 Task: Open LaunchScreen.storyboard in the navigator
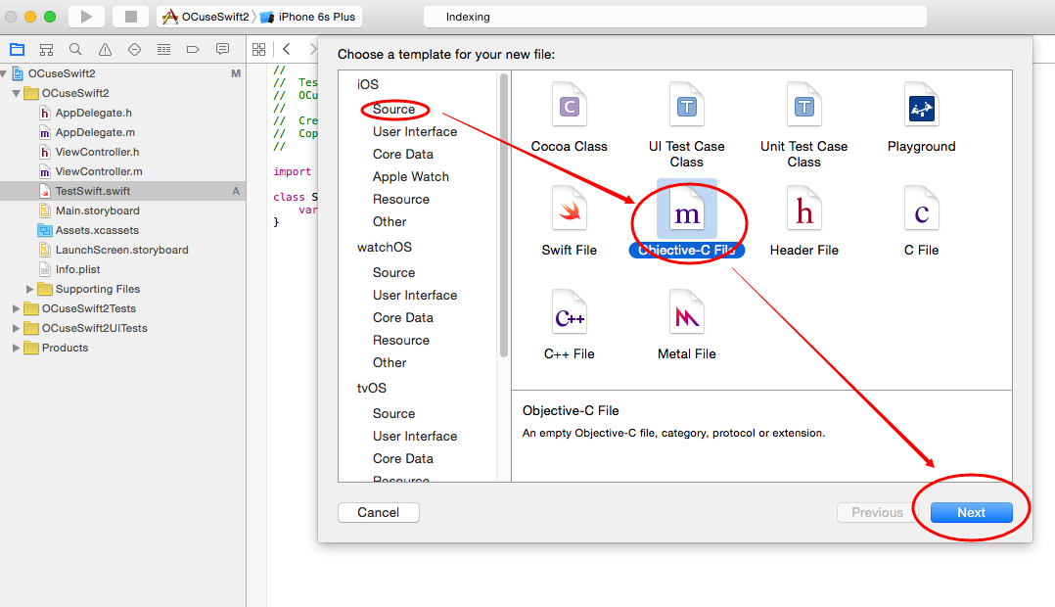[121, 249]
